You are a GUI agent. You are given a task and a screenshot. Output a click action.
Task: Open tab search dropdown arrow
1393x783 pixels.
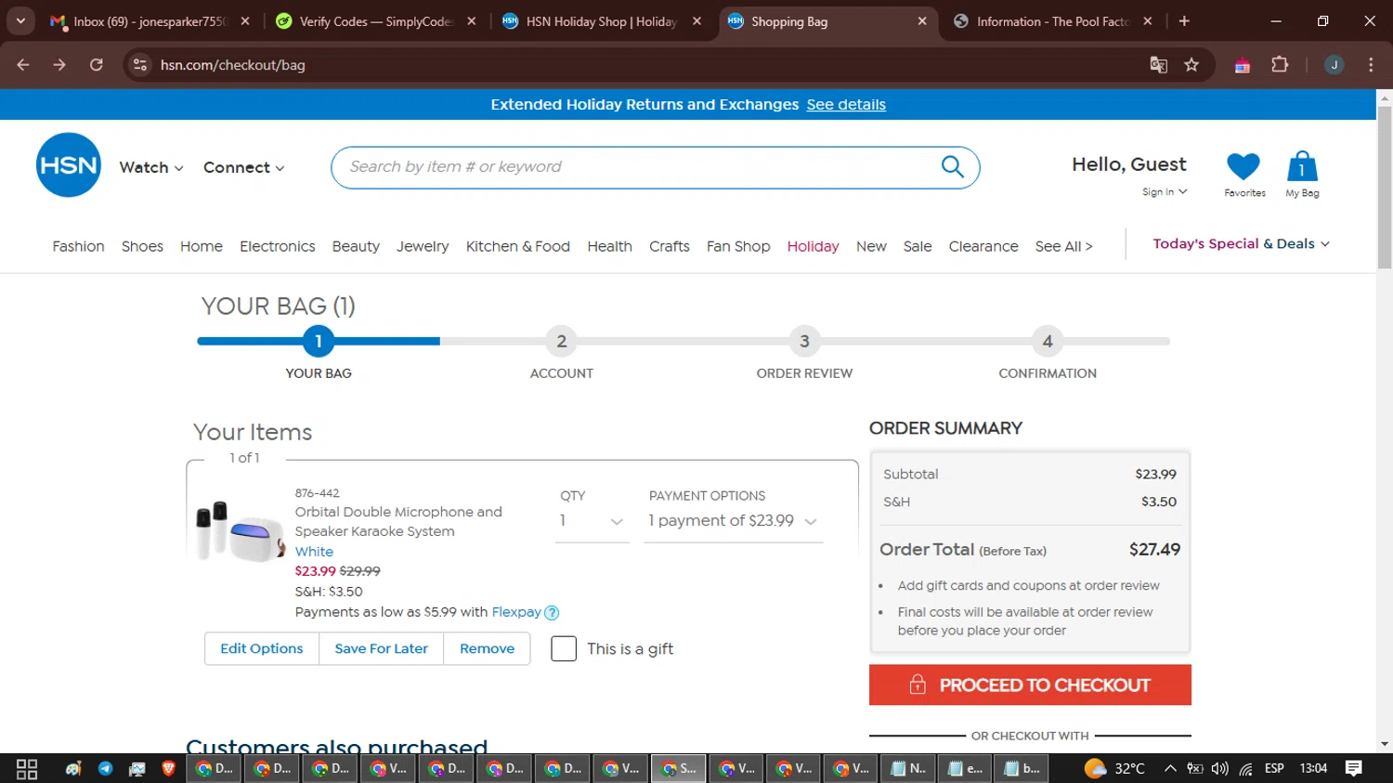[x=20, y=21]
